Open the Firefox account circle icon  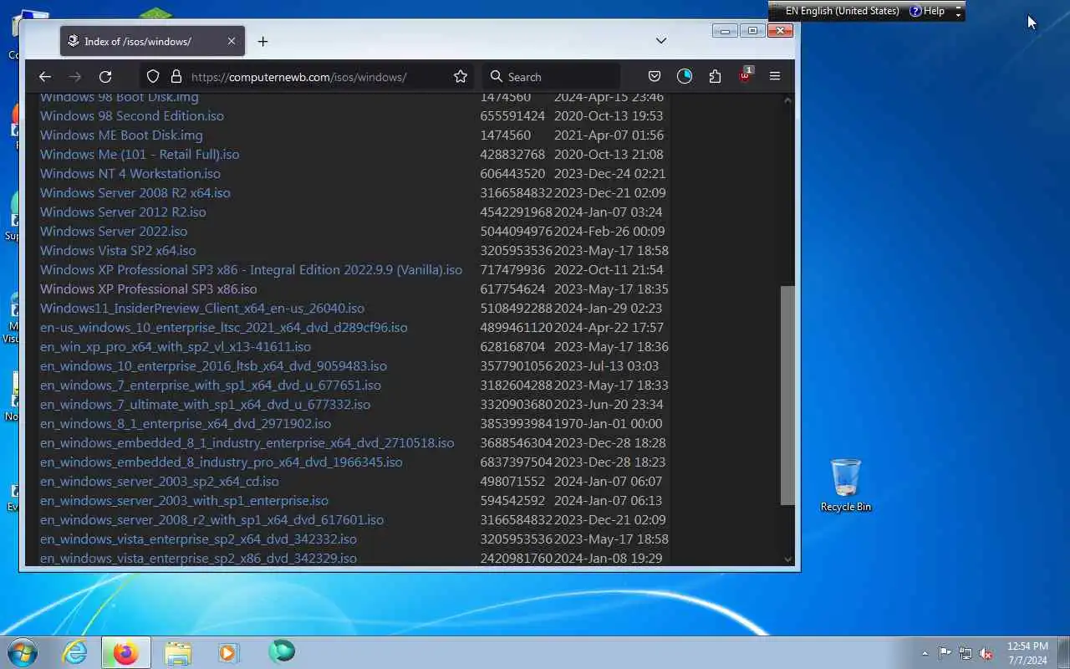(685, 77)
